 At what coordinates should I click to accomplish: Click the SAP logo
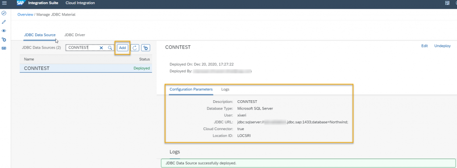(21, 3)
